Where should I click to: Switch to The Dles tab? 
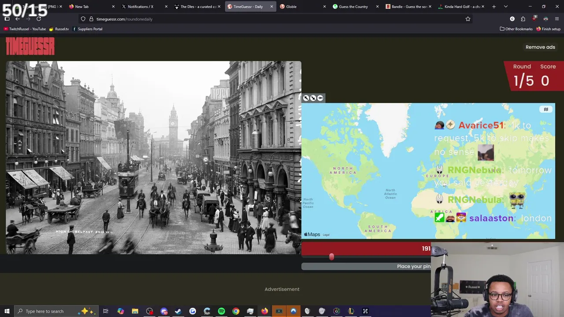click(197, 7)
